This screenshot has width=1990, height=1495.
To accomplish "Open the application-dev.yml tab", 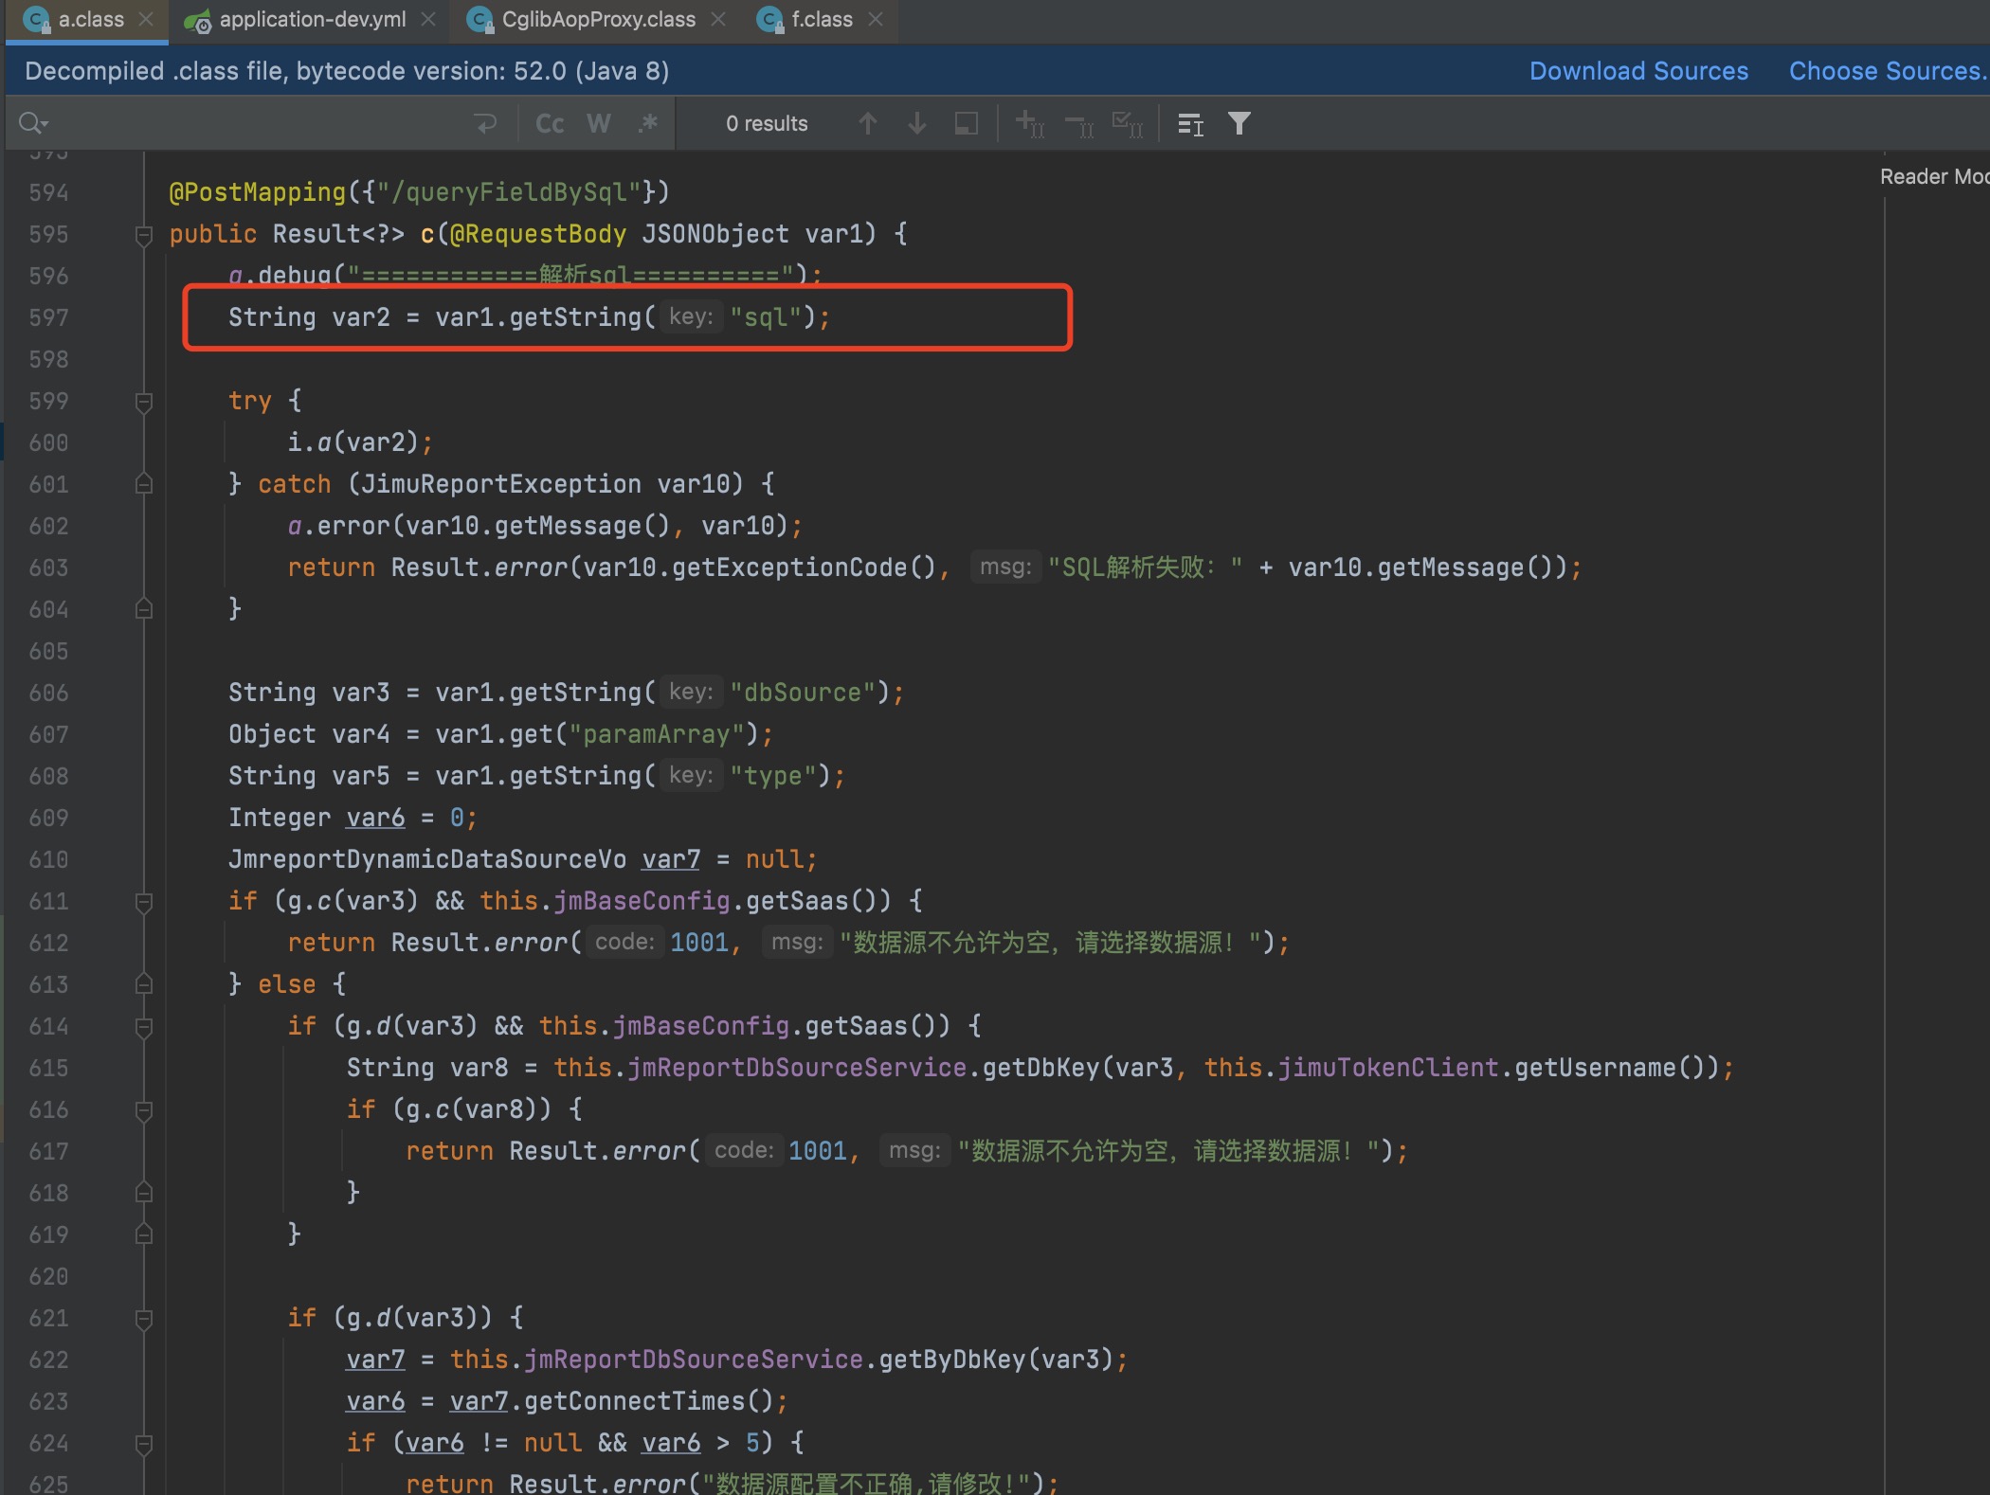I will click(x=312, y=20).
